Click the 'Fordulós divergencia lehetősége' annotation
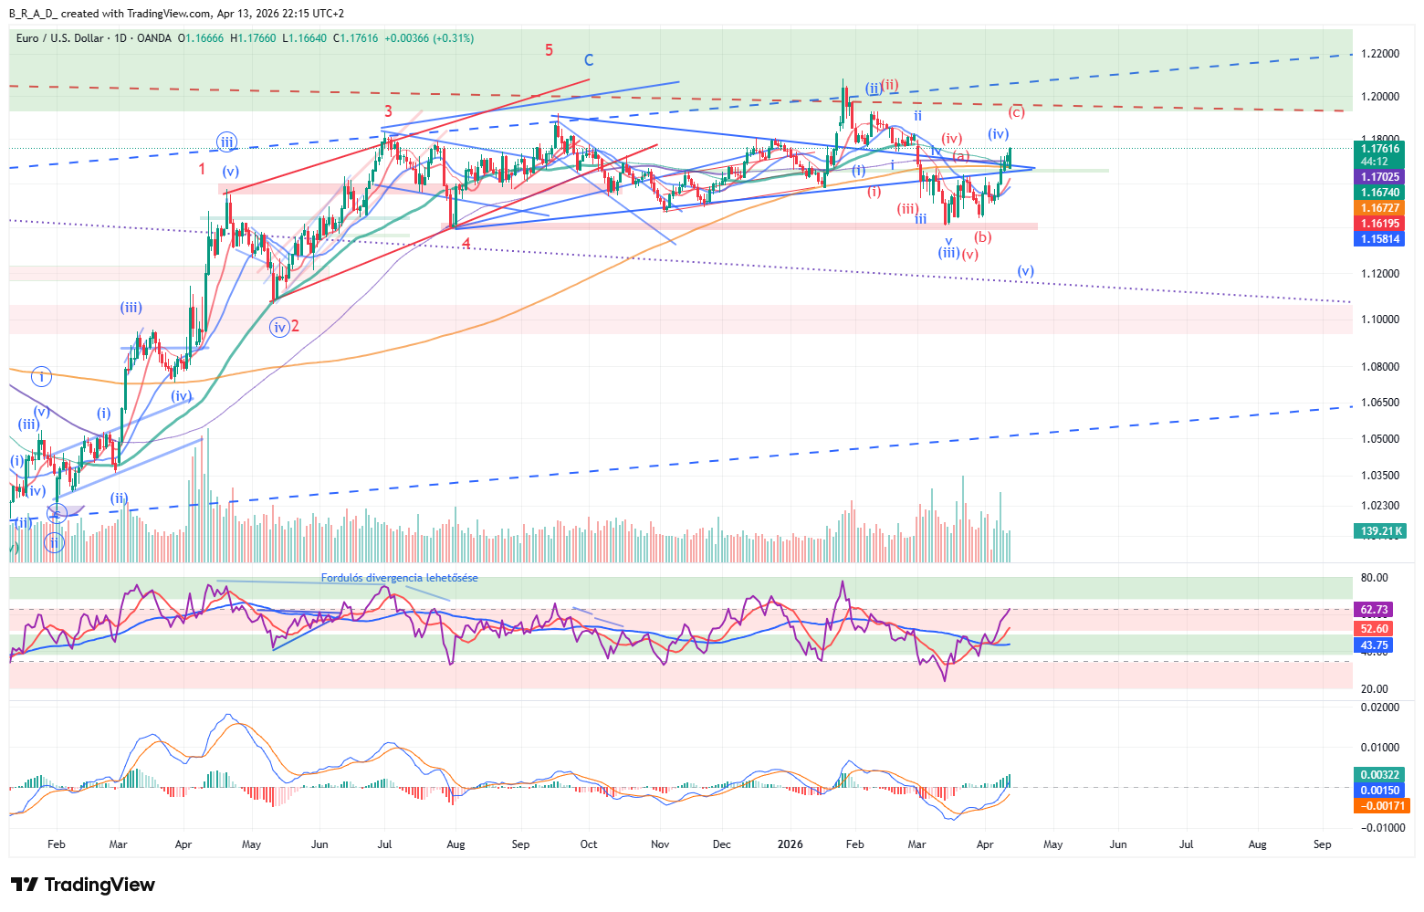This screenshot has height=912, width=1424. pos(399,578)
